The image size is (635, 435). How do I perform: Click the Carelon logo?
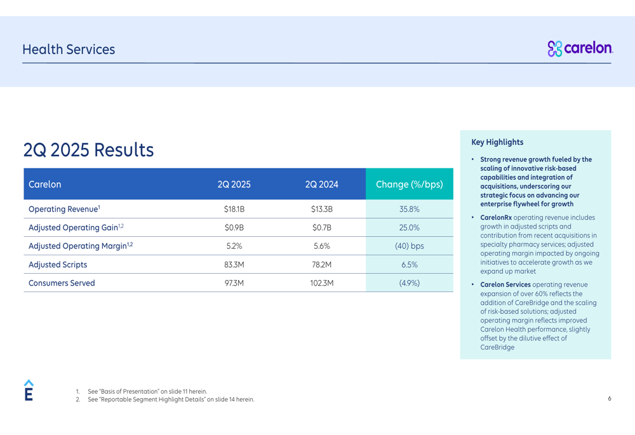pos(580,48)
